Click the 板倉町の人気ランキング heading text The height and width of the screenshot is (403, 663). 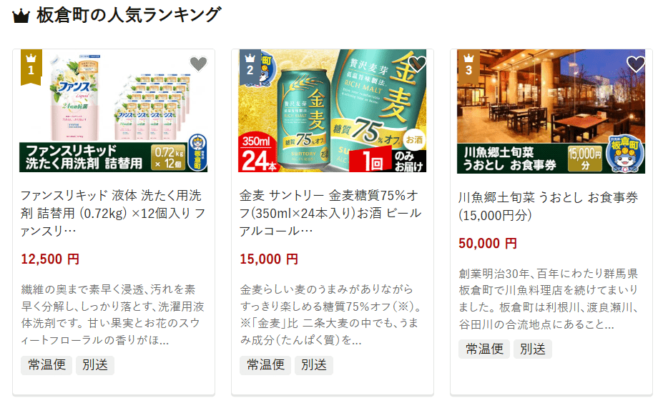(x=129, y=15)
